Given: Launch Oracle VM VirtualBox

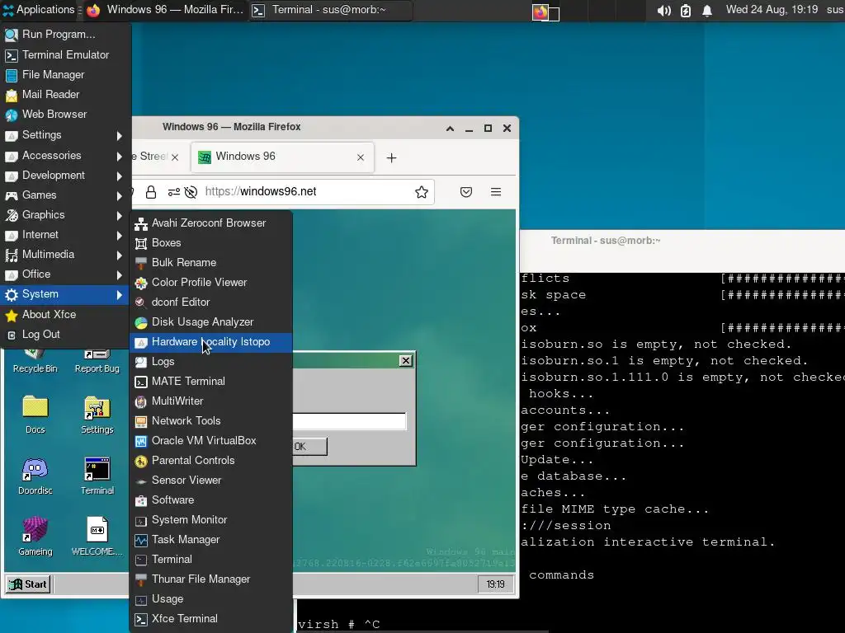Looking at the screenshot, I should (x=210, y=441).
